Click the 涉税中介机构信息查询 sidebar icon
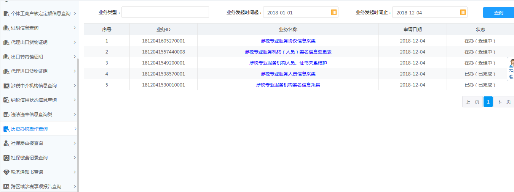 [6, 86]
